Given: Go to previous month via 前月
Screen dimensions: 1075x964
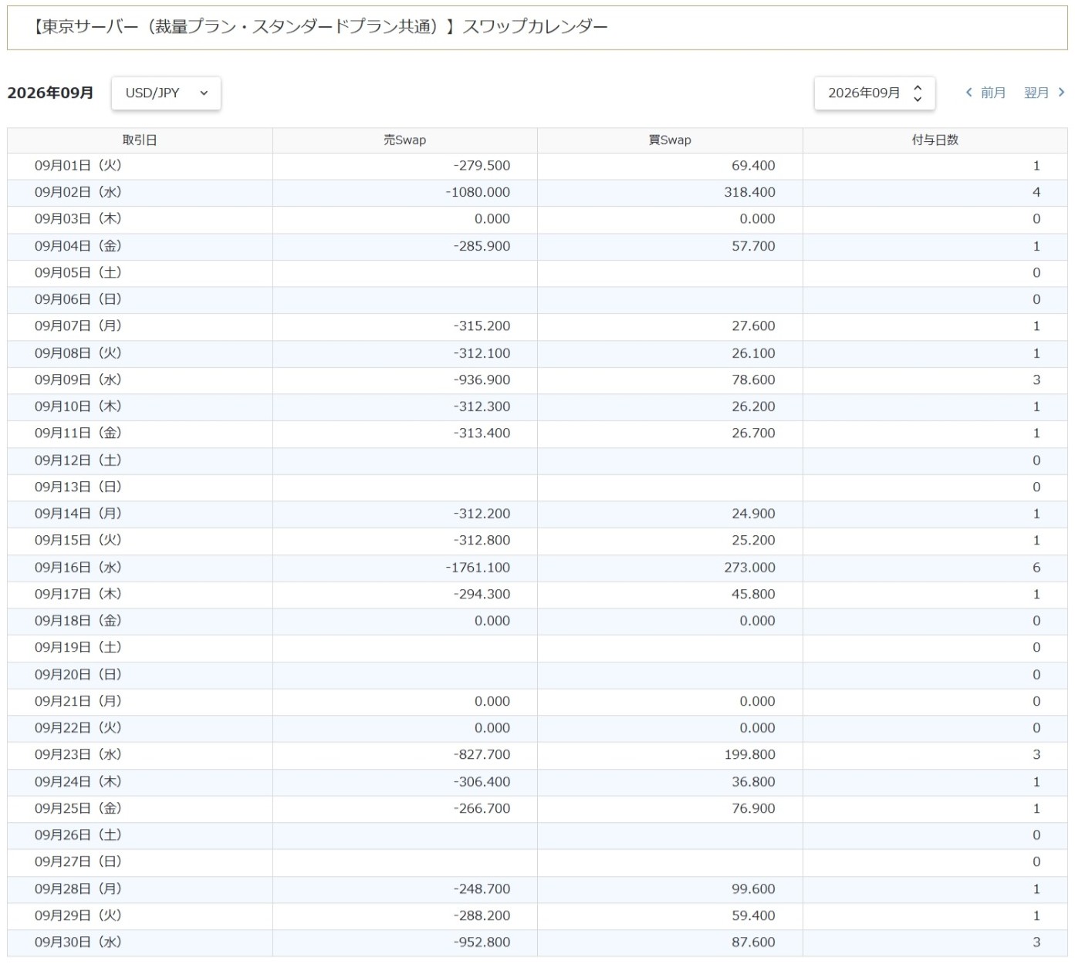Looking at the screenshot, I should point(985,93).
